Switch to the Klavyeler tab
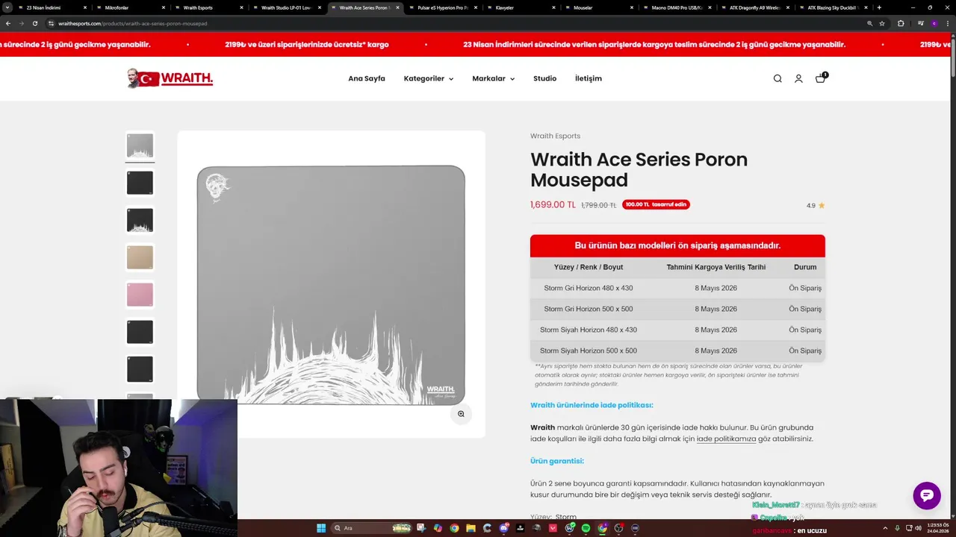Screen dimensions: 956x537 click(519, 7)
